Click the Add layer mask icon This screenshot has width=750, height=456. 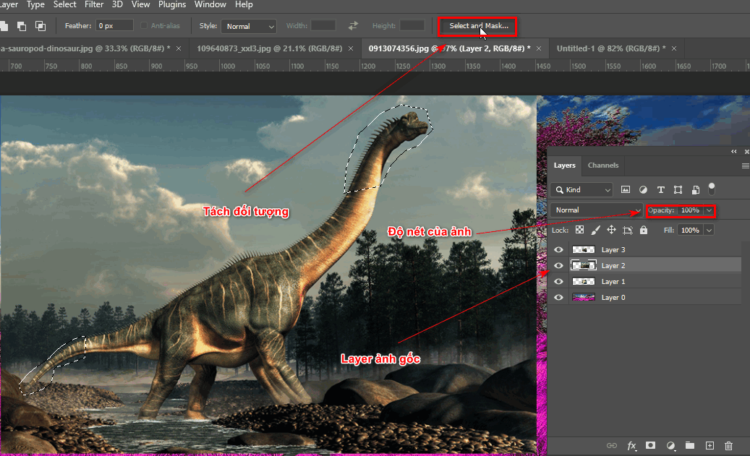pos(650,446)
